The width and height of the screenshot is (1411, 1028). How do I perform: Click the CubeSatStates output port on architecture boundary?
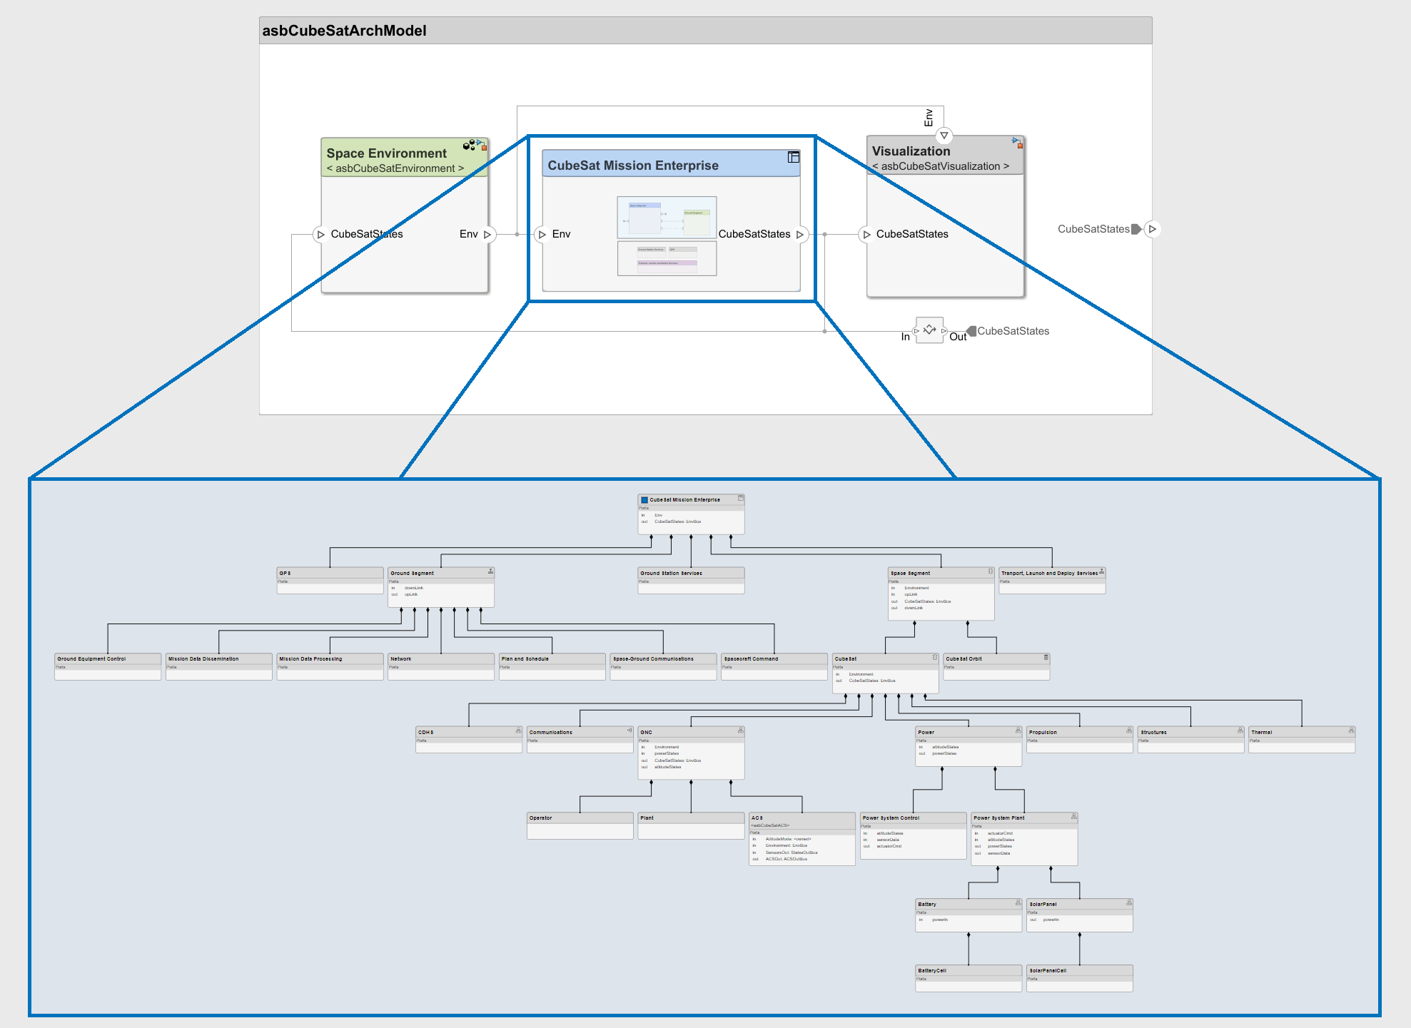[1152, 229]
